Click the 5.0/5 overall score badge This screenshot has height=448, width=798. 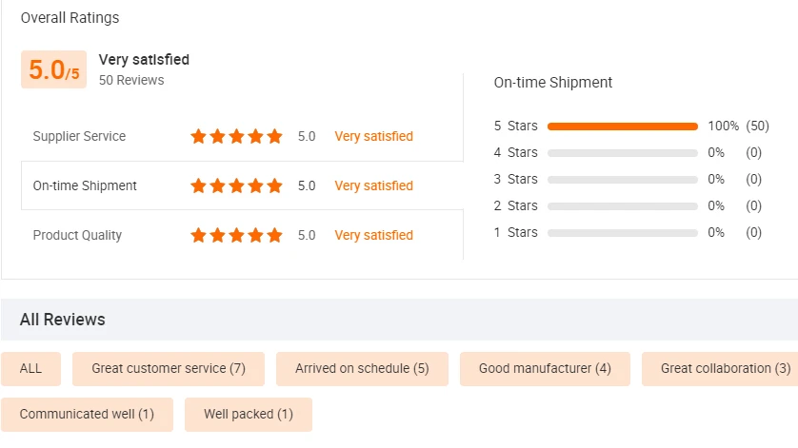point(53,69)
